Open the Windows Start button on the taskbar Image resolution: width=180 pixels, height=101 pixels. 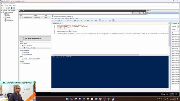click(67, 99)
